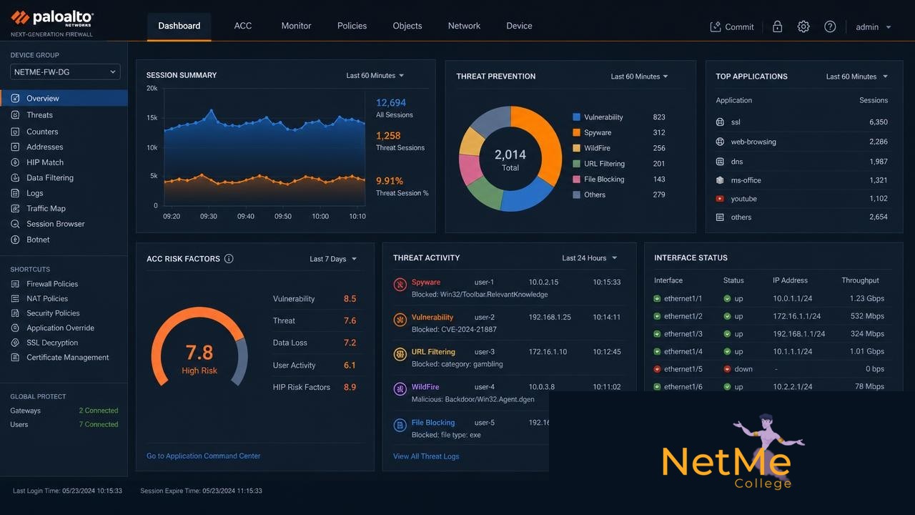The height and width of the screenshot is (515, 915).
Task: Click the blue Vulnerability legend swatch
Action: [576, 117]
